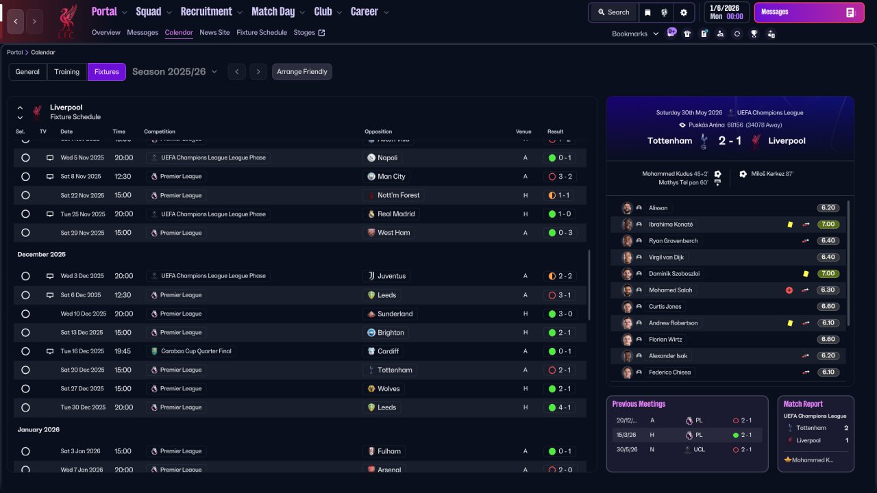877x493 pixels.
Task: Click the Search button
Action: (x=613, y=12)
